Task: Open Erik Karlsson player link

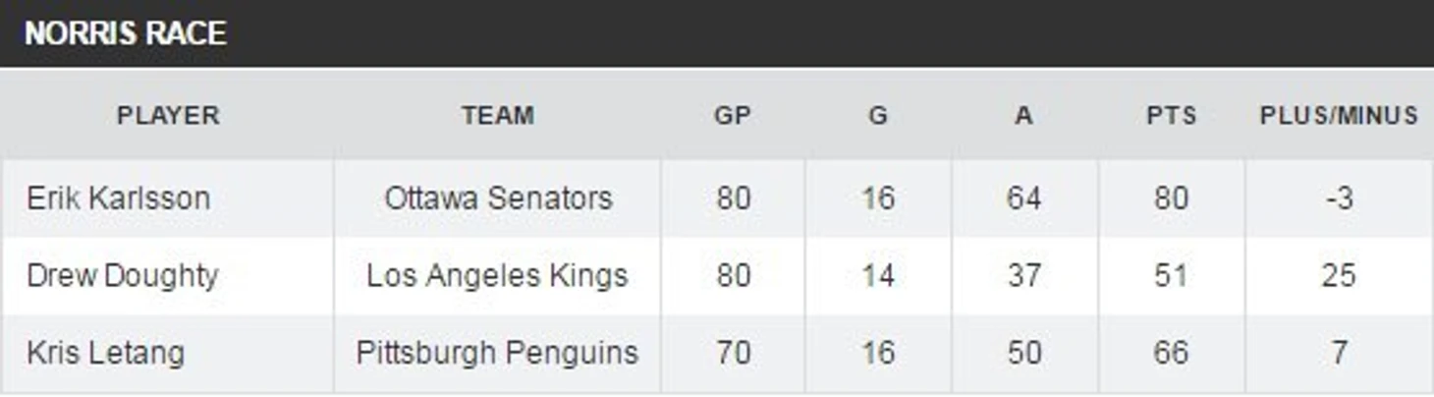Action: tap(118, 198)
